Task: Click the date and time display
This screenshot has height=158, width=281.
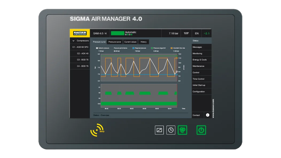Action: click(186, 33)
